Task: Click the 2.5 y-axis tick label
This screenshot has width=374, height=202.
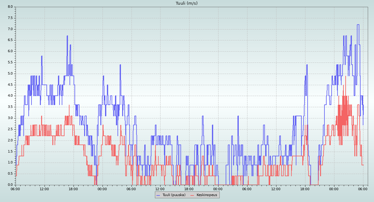Action: point(10,129)
